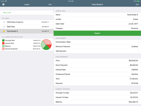Screen dimensions: 141x106
Task: Toggle Minimum Payment Enabled setting
Action: point(97,47)
